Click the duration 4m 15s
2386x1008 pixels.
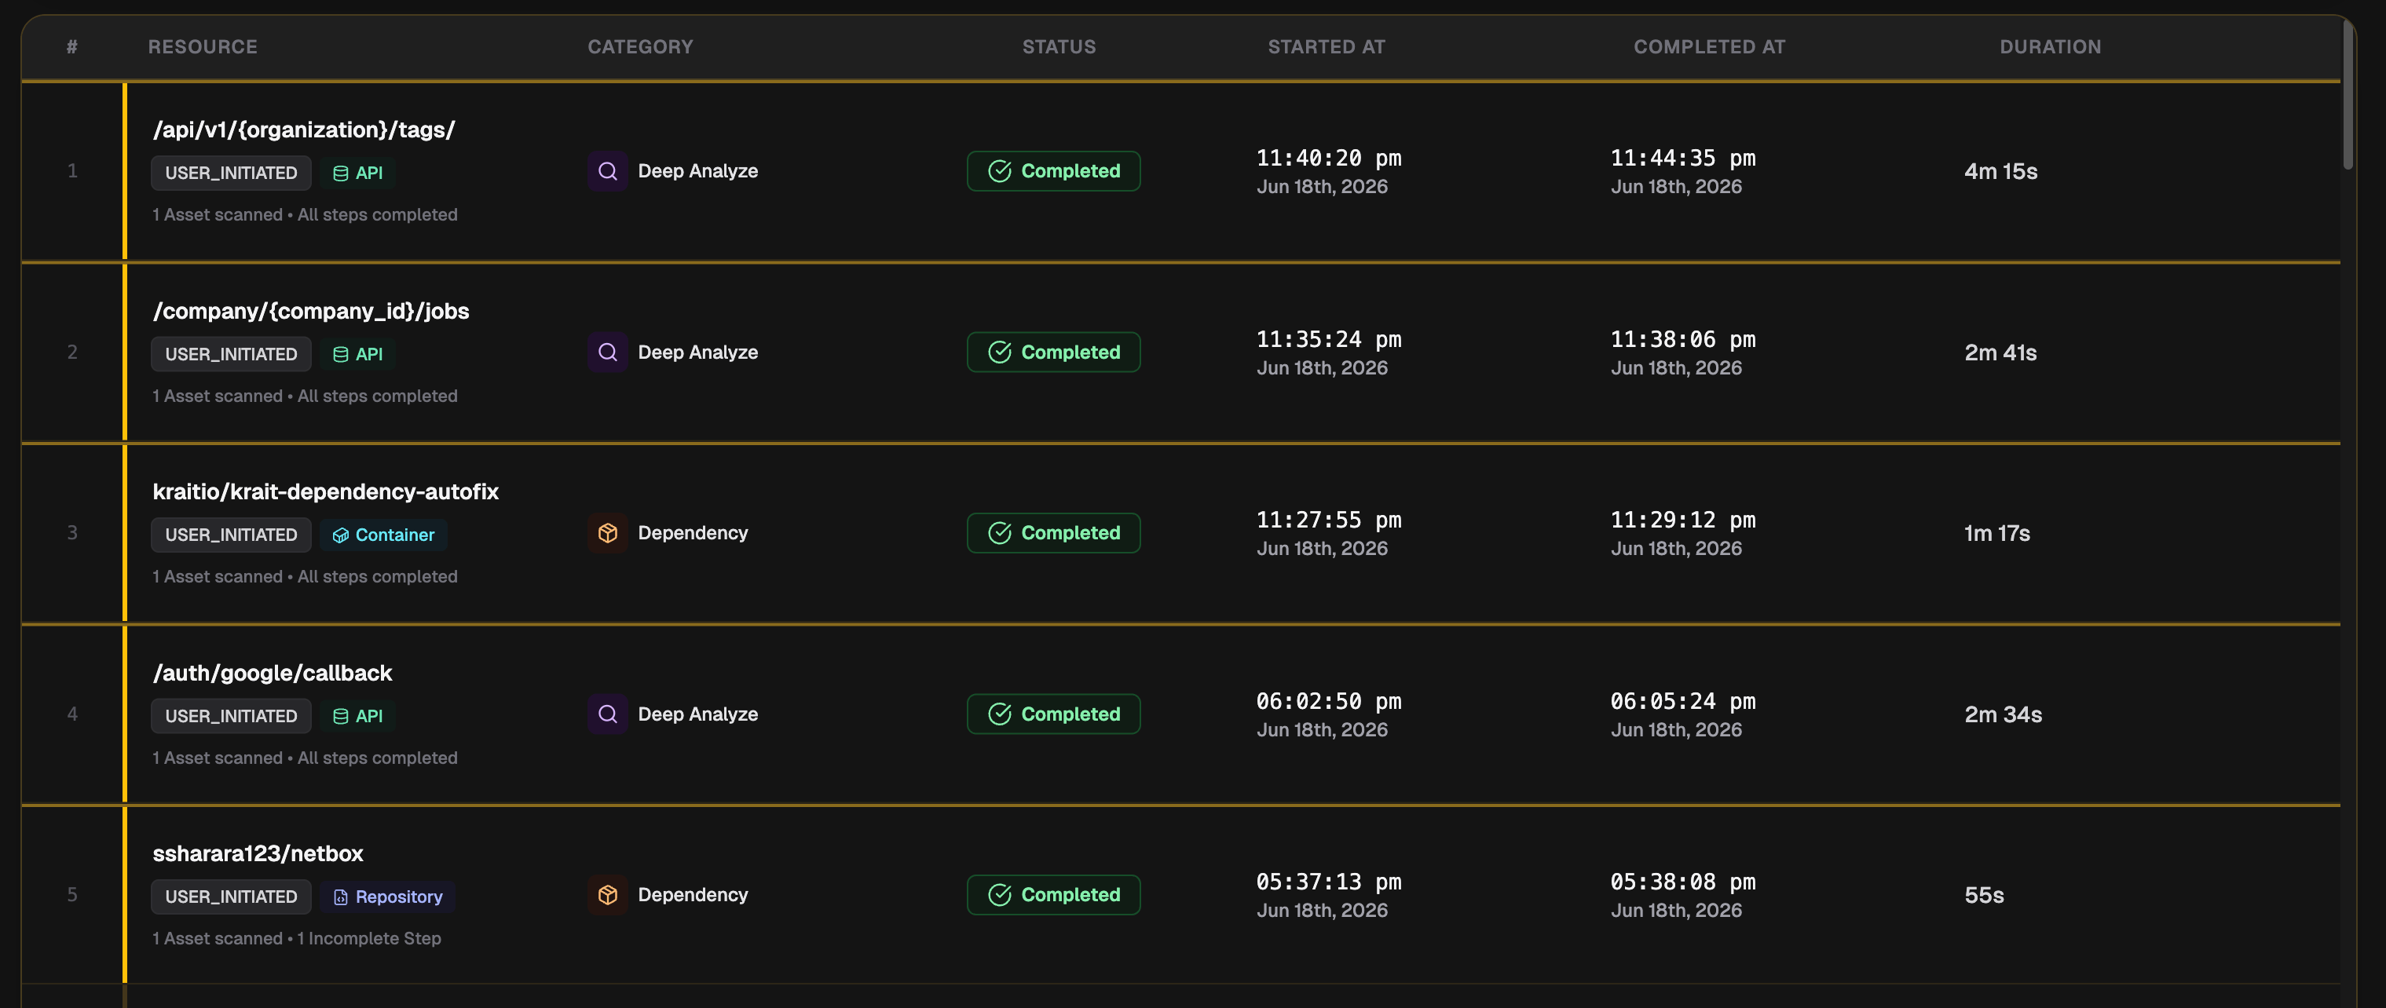point(2000,171)
